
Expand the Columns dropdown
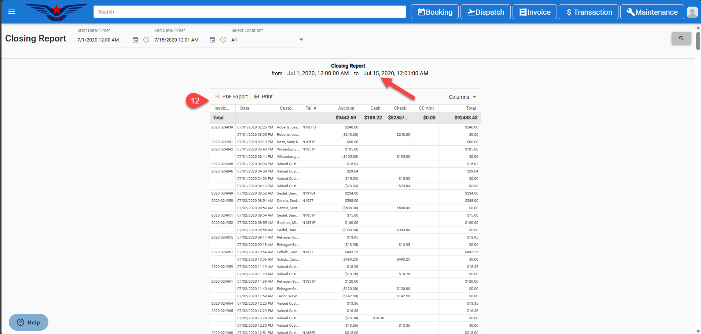click(462, 97)
